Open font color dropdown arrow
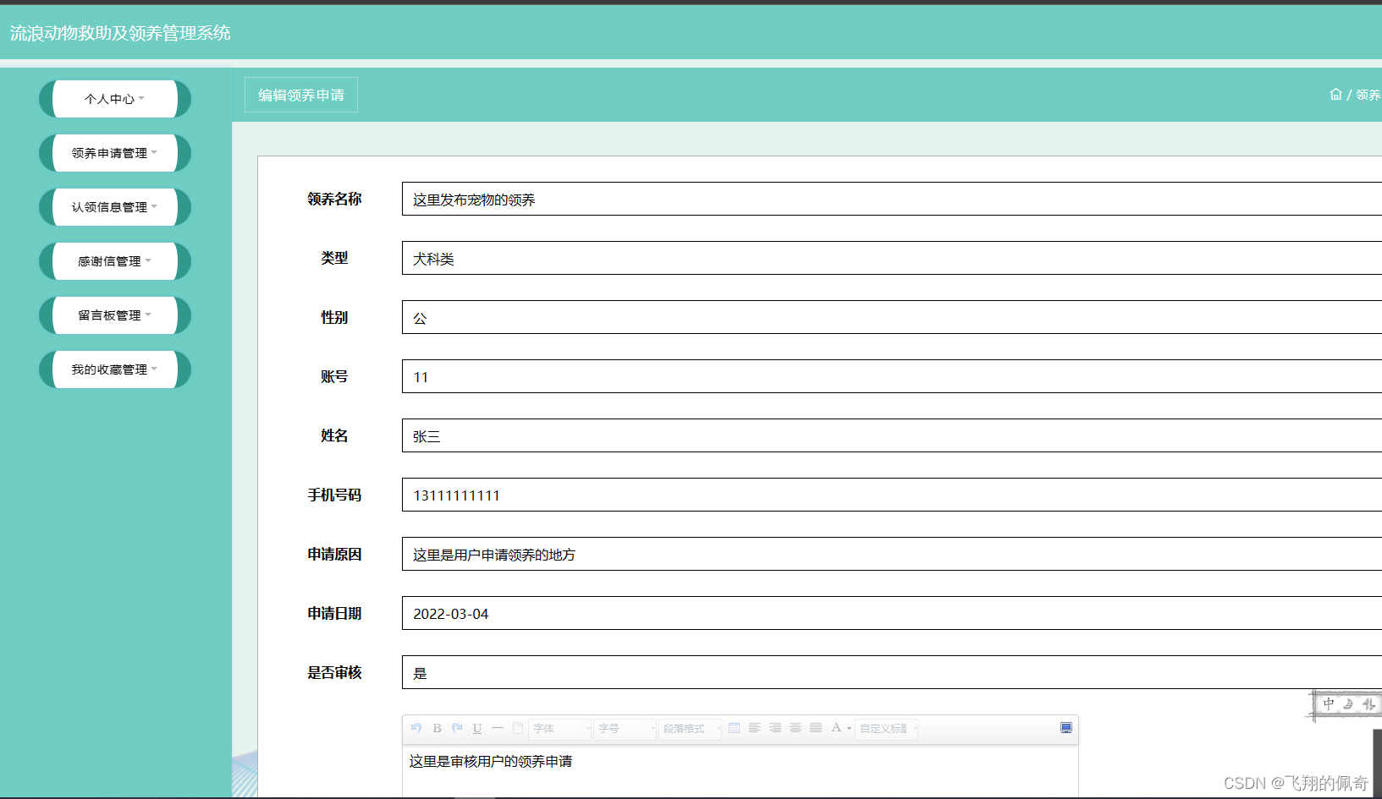 point(849,729)
